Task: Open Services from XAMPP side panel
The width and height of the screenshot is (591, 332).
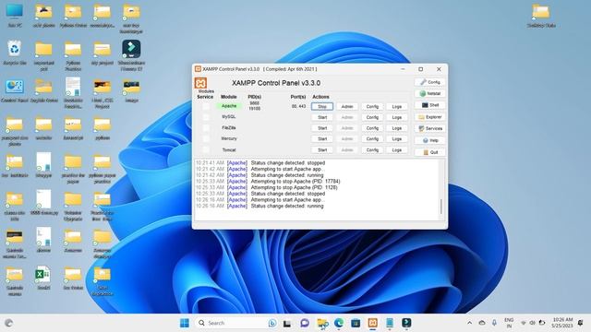Action: 430,129
